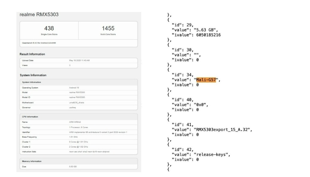
Task: Click the Result Information heading
Action: click(x=33, y=54)
